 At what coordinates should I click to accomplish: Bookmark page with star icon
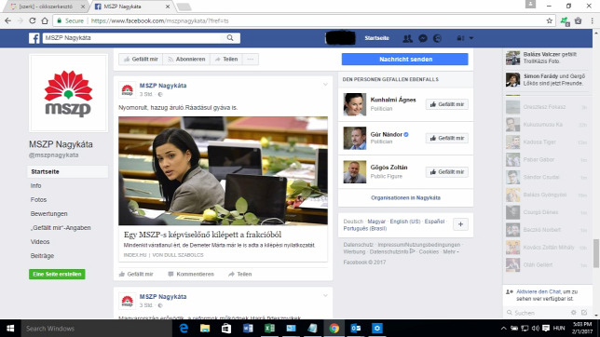point(549,21)
